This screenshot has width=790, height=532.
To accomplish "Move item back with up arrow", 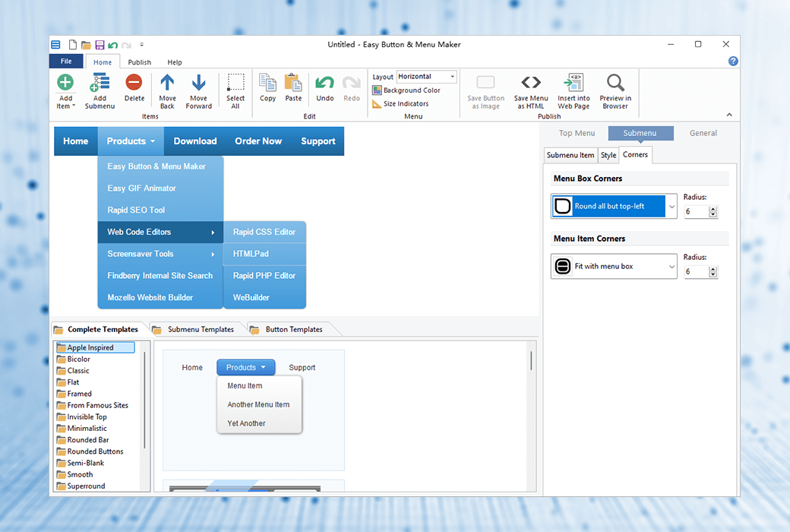I will (167, 90).
